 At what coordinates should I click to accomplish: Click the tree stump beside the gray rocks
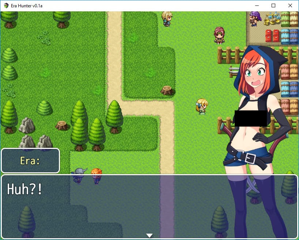pyautogui.click(x=62, y=125)
